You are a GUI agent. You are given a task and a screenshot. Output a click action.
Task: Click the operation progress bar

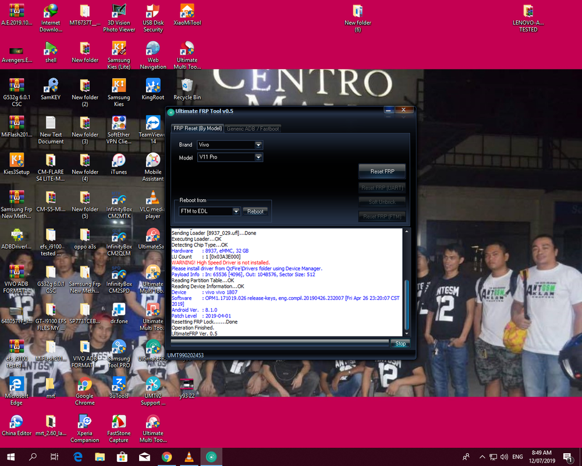coord(280,343)
